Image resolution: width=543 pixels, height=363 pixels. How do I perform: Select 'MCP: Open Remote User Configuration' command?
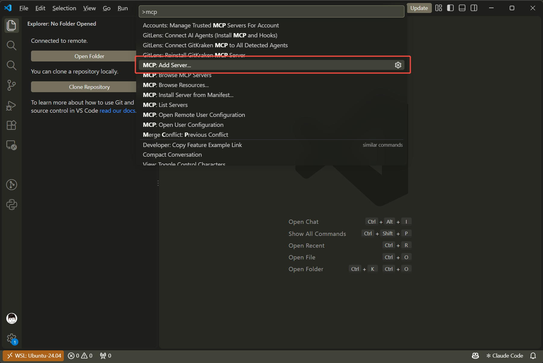pyautogui.click(x=271, y=115)
